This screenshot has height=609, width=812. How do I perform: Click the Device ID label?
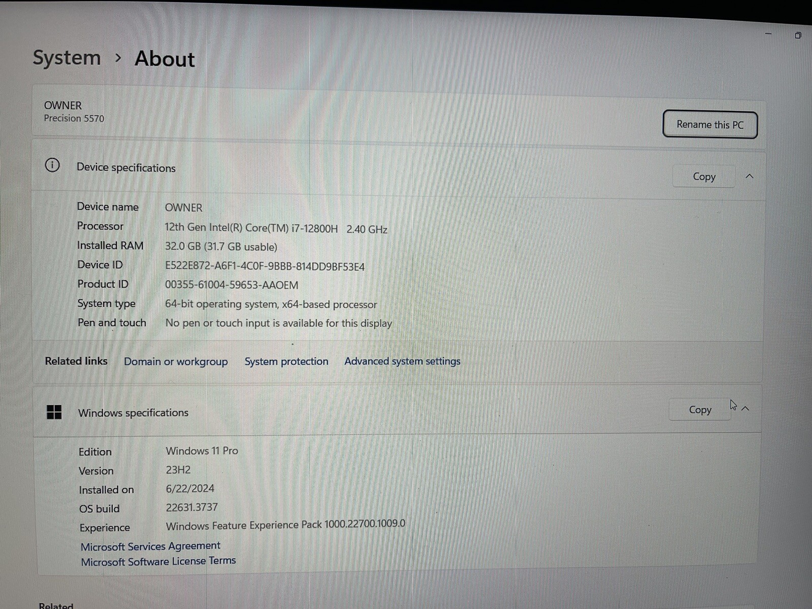click(100, 264)
